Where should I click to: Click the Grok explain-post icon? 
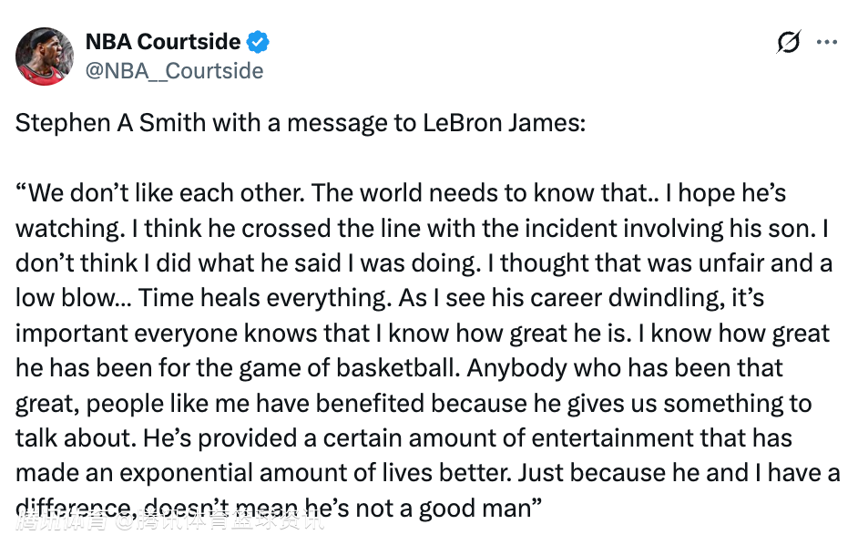coord(789,42)
